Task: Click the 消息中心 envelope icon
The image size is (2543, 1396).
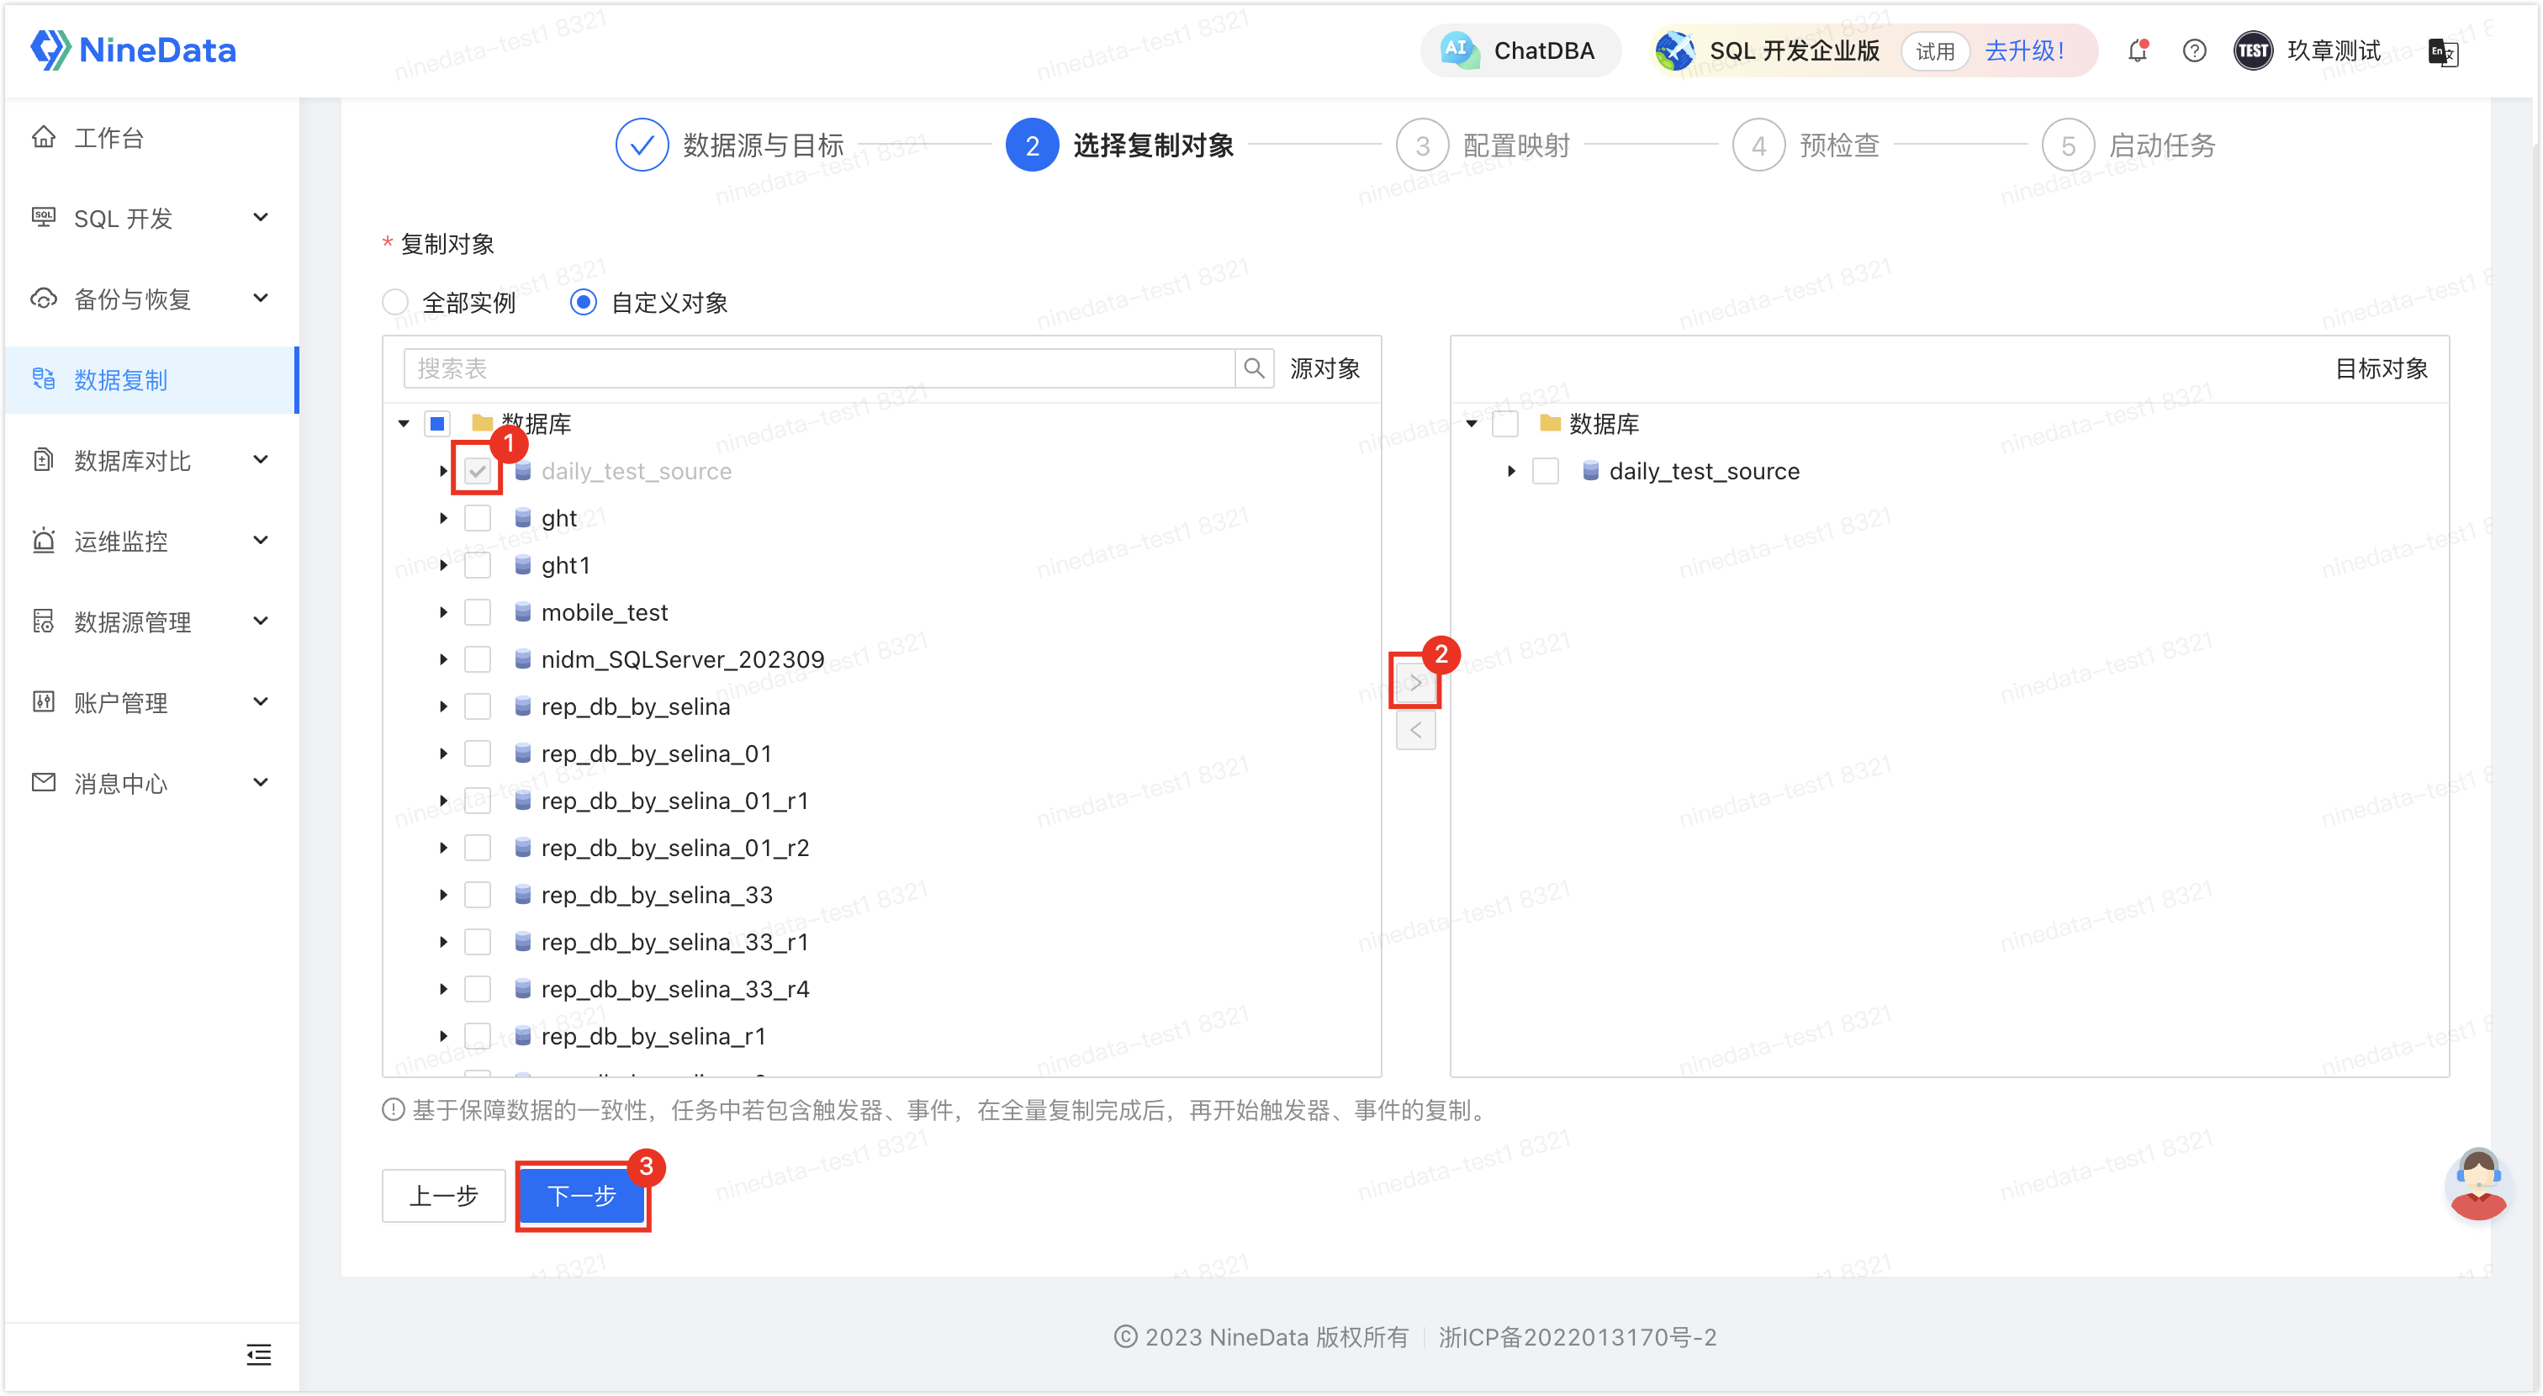Action: click(44, 783)
